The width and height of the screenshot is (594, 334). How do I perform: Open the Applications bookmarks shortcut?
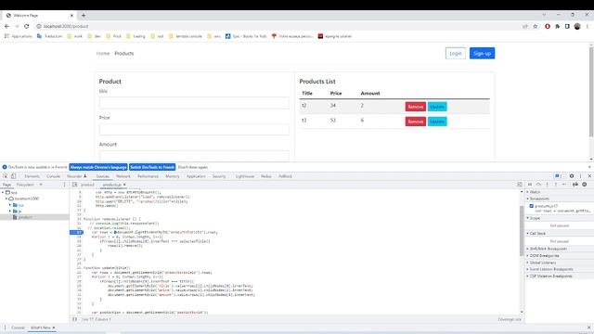(x=19, y=36)
